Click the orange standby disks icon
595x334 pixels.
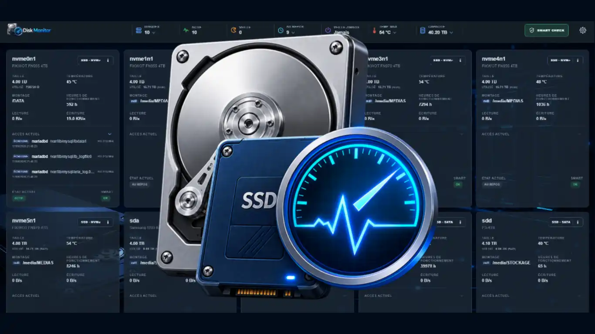coord(233,30)
